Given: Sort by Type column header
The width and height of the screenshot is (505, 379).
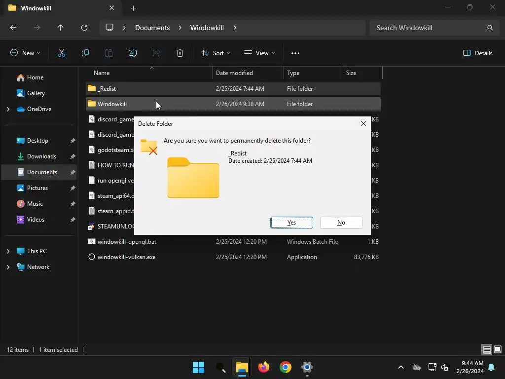Looking at the screenshot, I should [x=313, y=73].
